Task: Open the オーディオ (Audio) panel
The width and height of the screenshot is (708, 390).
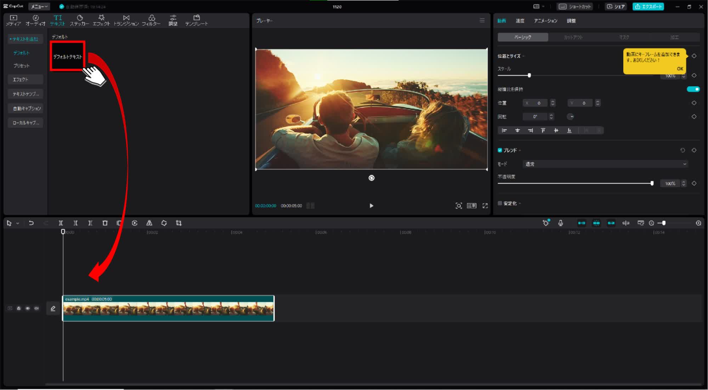Action: tap(35, 20)
